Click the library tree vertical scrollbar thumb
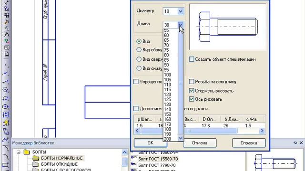Image resolution: width=305 pixels, height=171 pixels. coord(124,162)
